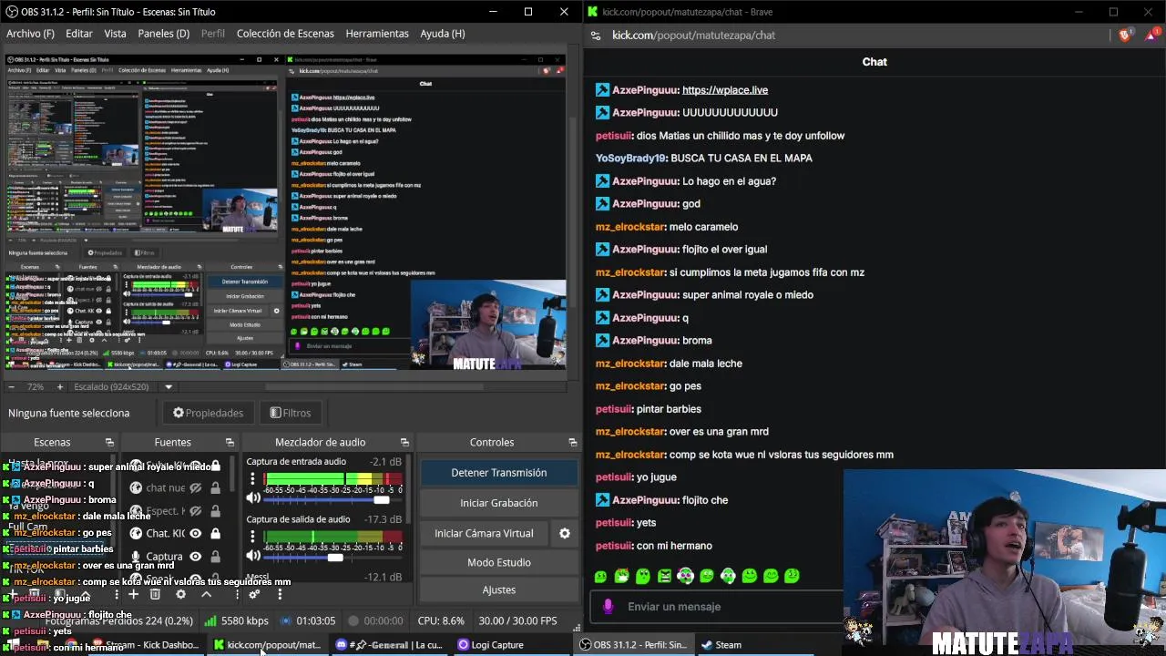1166x656 pixels.
Task: Open source properties gear in Fuentes toolbar
Action: click(180, 594)
